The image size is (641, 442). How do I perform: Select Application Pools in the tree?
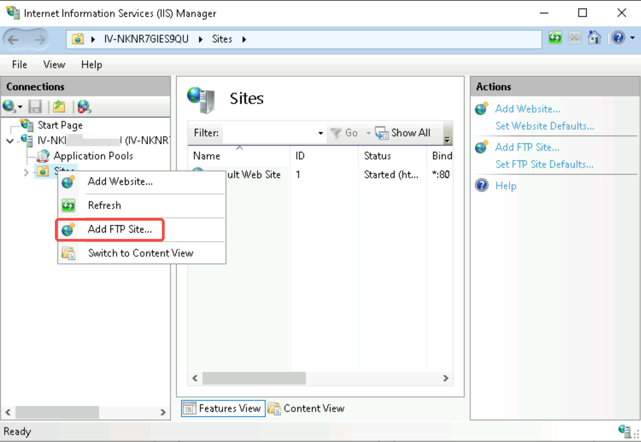pyautogui.click(x=93, y=156)
